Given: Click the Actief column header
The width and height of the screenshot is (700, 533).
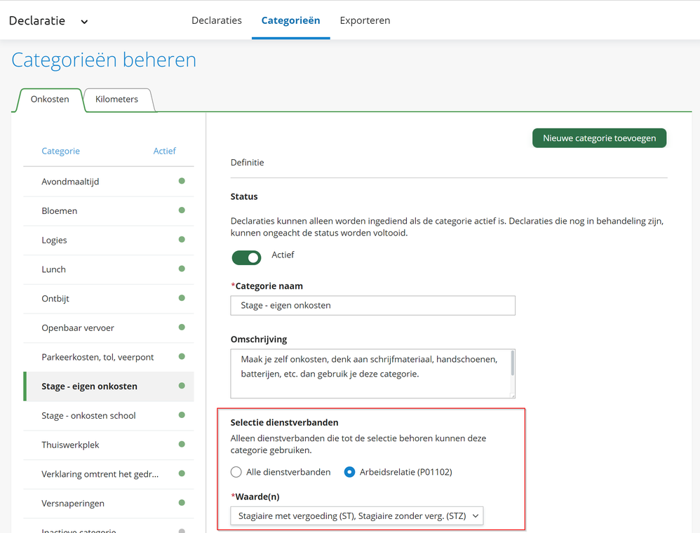Looking at the screenshot, I should pos(164,151).
